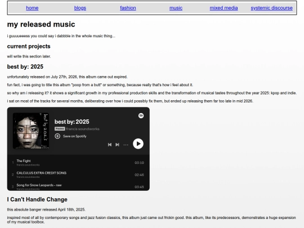Play track The Fight

click(x=78, y=163)
